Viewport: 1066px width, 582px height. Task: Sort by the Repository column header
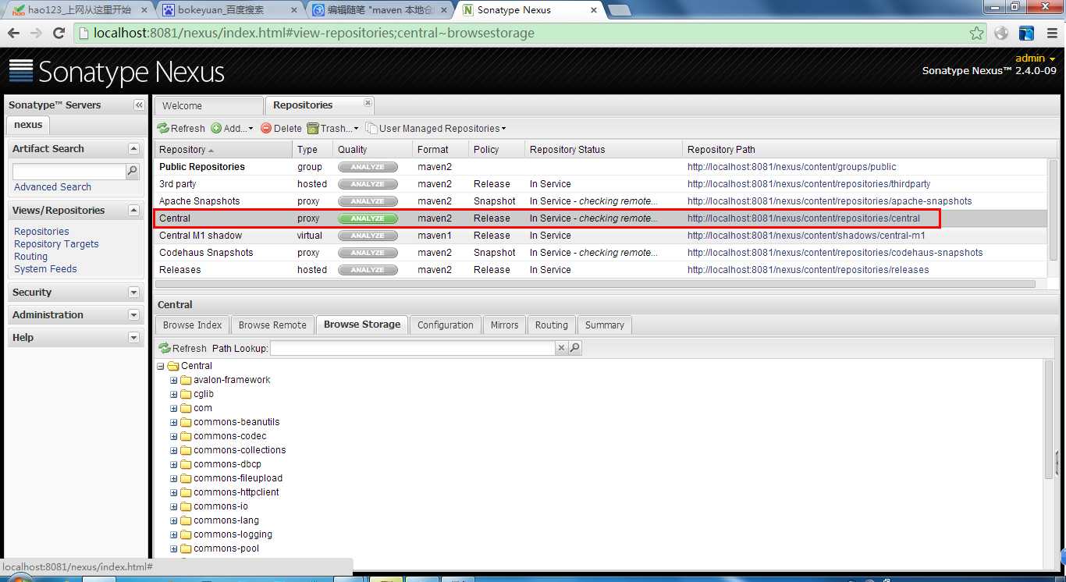tap(223, 150)
